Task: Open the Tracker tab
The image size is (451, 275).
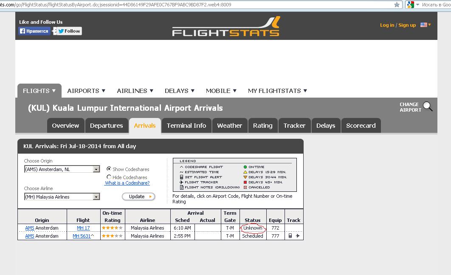Action: click(x=295, y=126)
